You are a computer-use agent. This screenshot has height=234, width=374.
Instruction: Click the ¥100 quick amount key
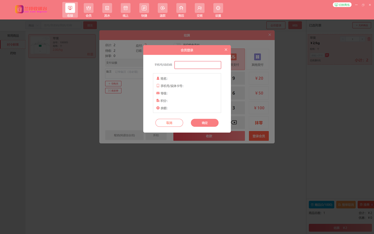click(259, 108)
